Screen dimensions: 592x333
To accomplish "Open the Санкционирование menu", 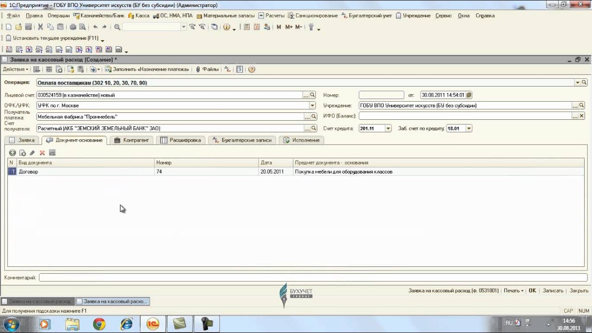I will click(313, 15).
